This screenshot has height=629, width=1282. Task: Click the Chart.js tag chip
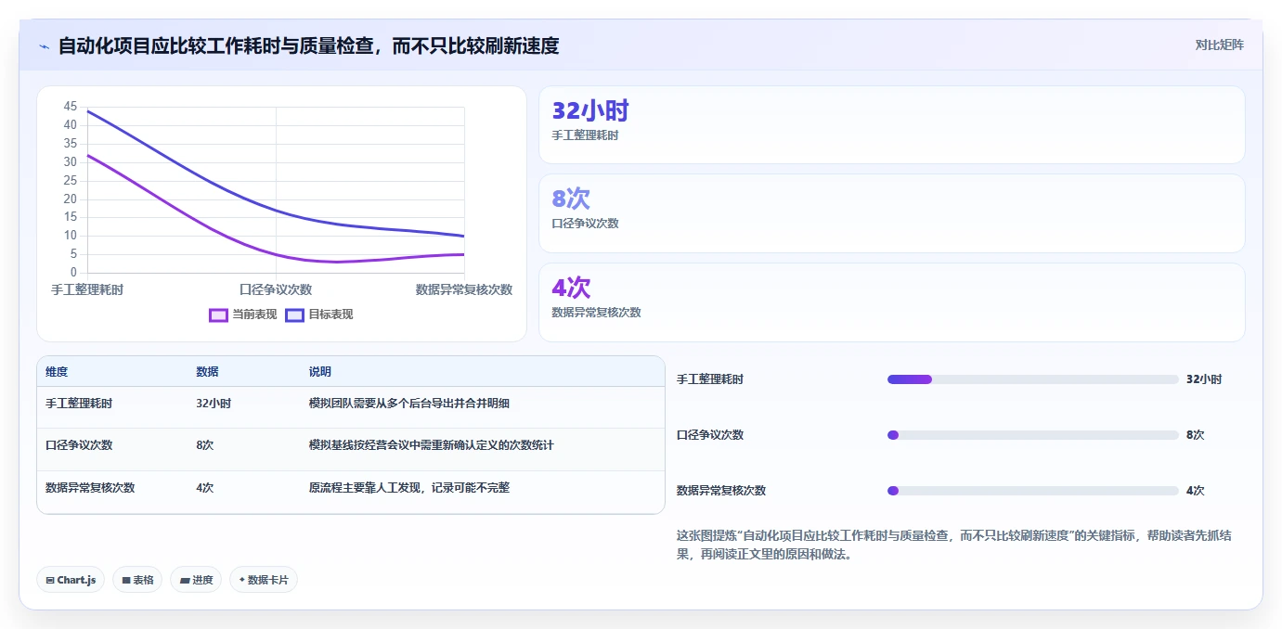point(71,580)
